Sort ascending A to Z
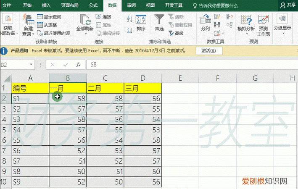Screen dimensions: 298x189 [129, 19]
